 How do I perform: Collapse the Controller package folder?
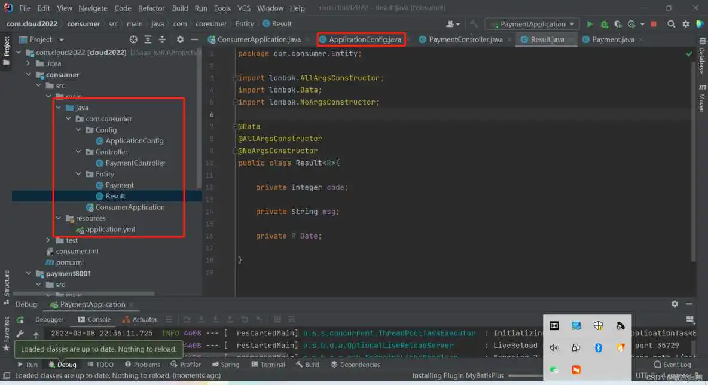click(79, 152)
